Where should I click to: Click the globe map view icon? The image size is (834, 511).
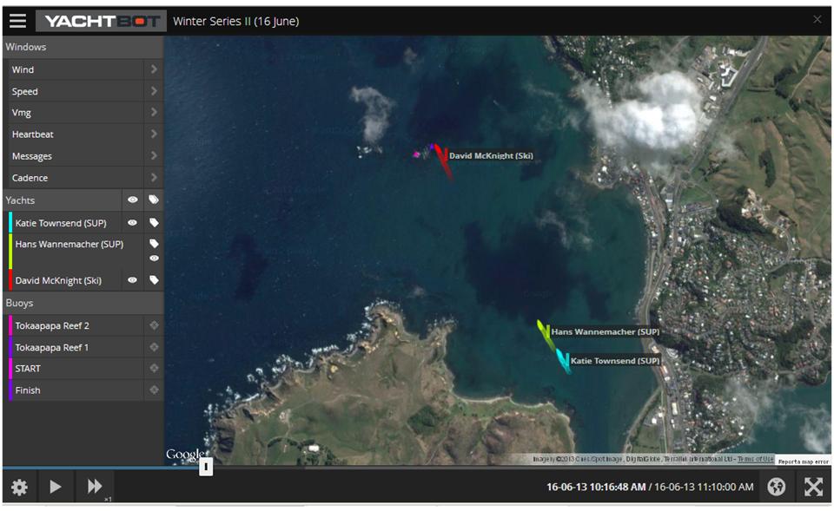pyautogui.click(x=777, y=487)
